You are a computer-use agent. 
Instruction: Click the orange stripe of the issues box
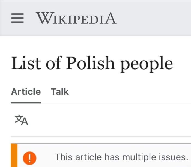tap(14, 157)
